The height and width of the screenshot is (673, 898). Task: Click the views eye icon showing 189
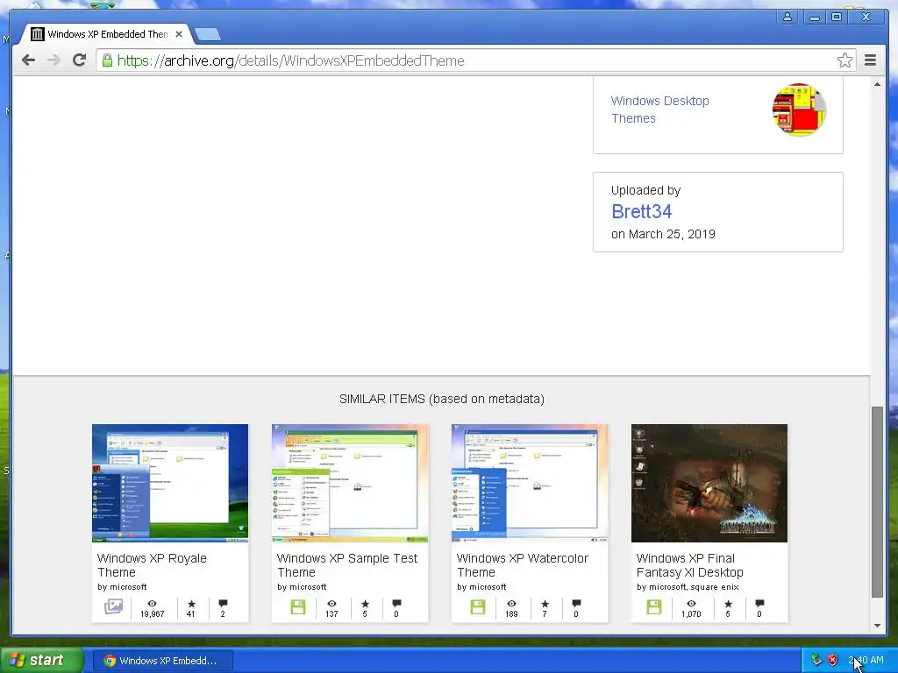pyautogui.click(x=511, y=604)
